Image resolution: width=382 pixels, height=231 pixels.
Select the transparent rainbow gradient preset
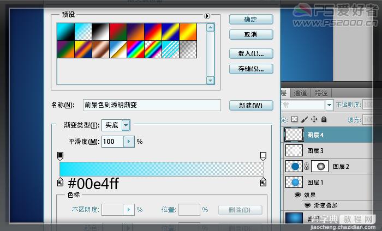pyautogui.click(x=153, y=50)
